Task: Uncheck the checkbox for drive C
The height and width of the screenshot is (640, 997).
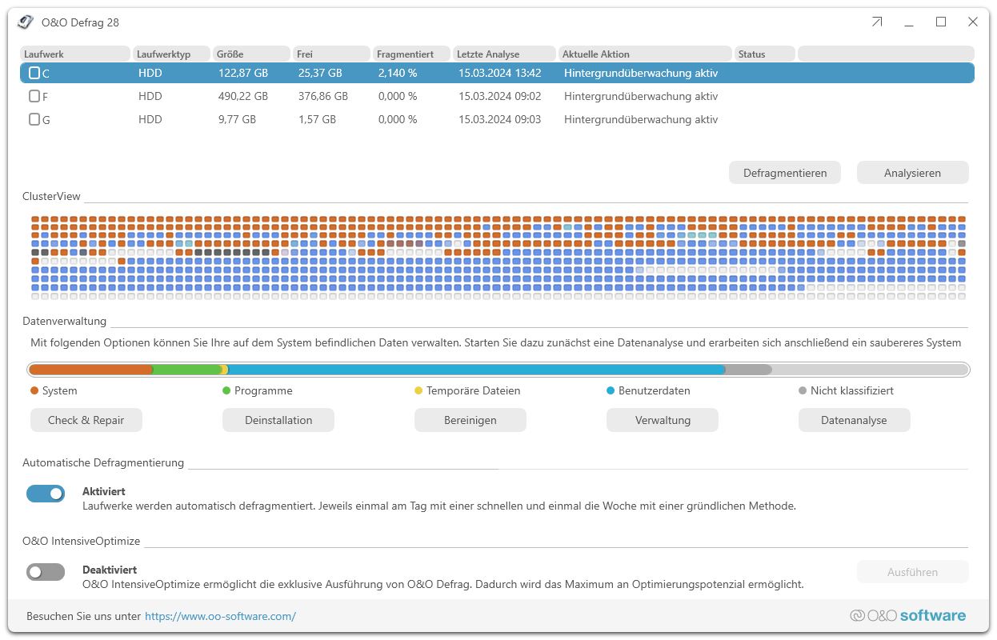Action: coord(34,73)
